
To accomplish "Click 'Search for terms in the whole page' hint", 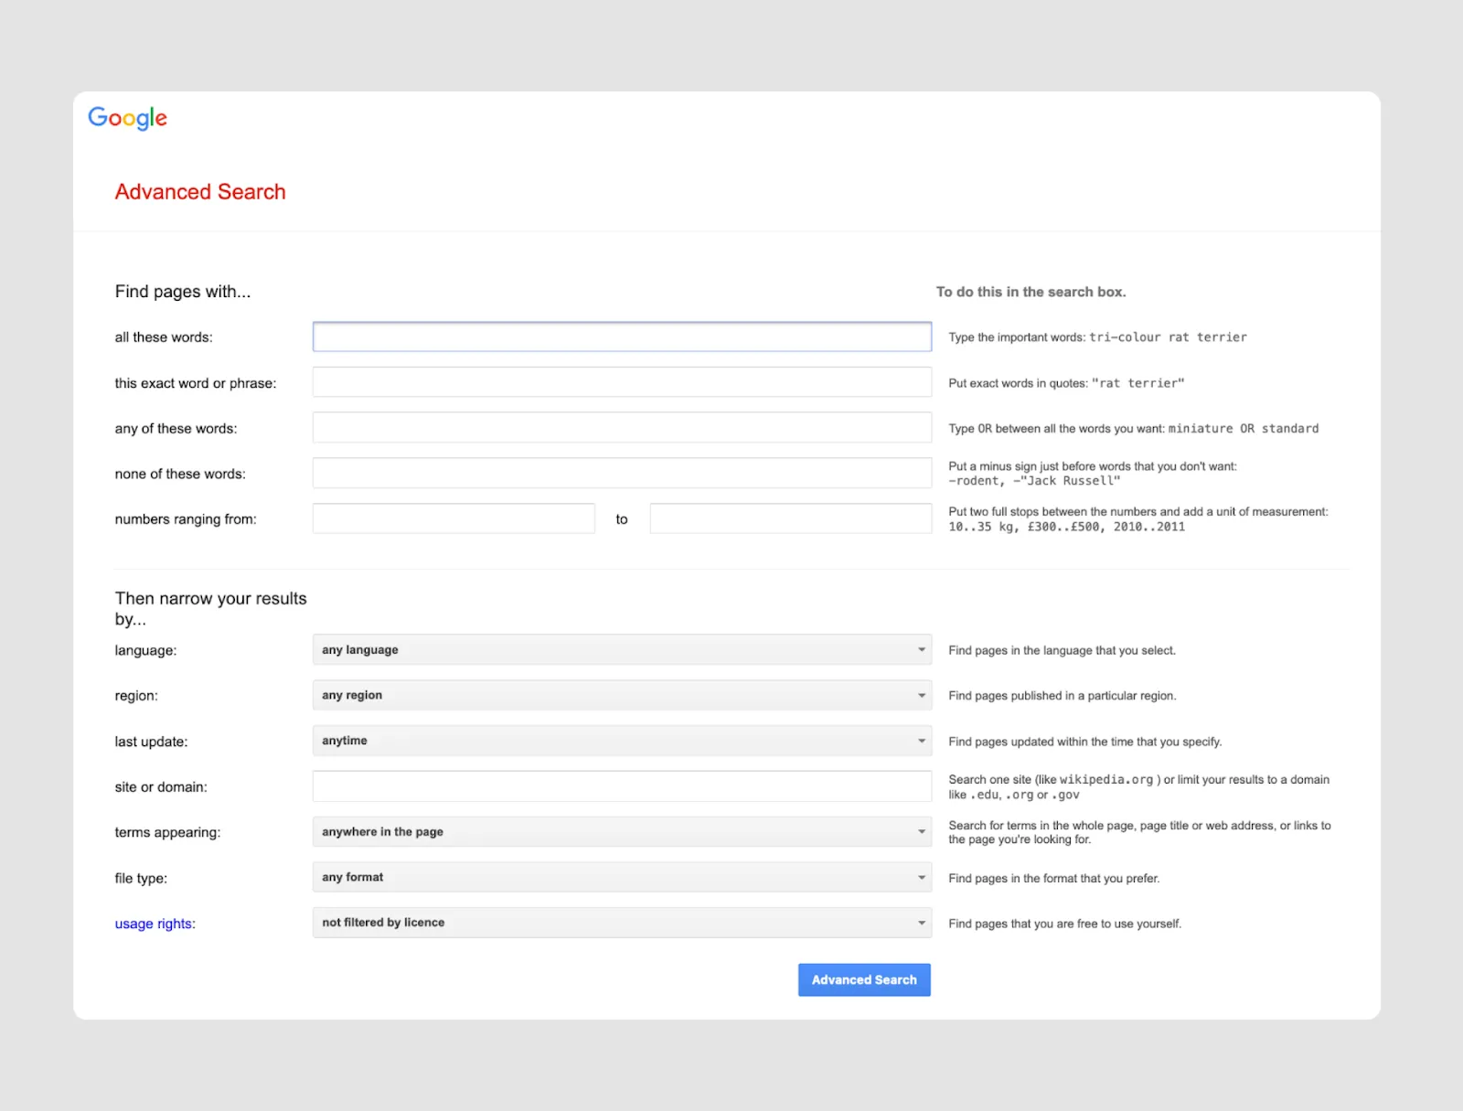I will point(1140,832).
